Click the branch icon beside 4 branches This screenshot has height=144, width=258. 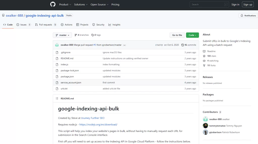pos(76,35)
